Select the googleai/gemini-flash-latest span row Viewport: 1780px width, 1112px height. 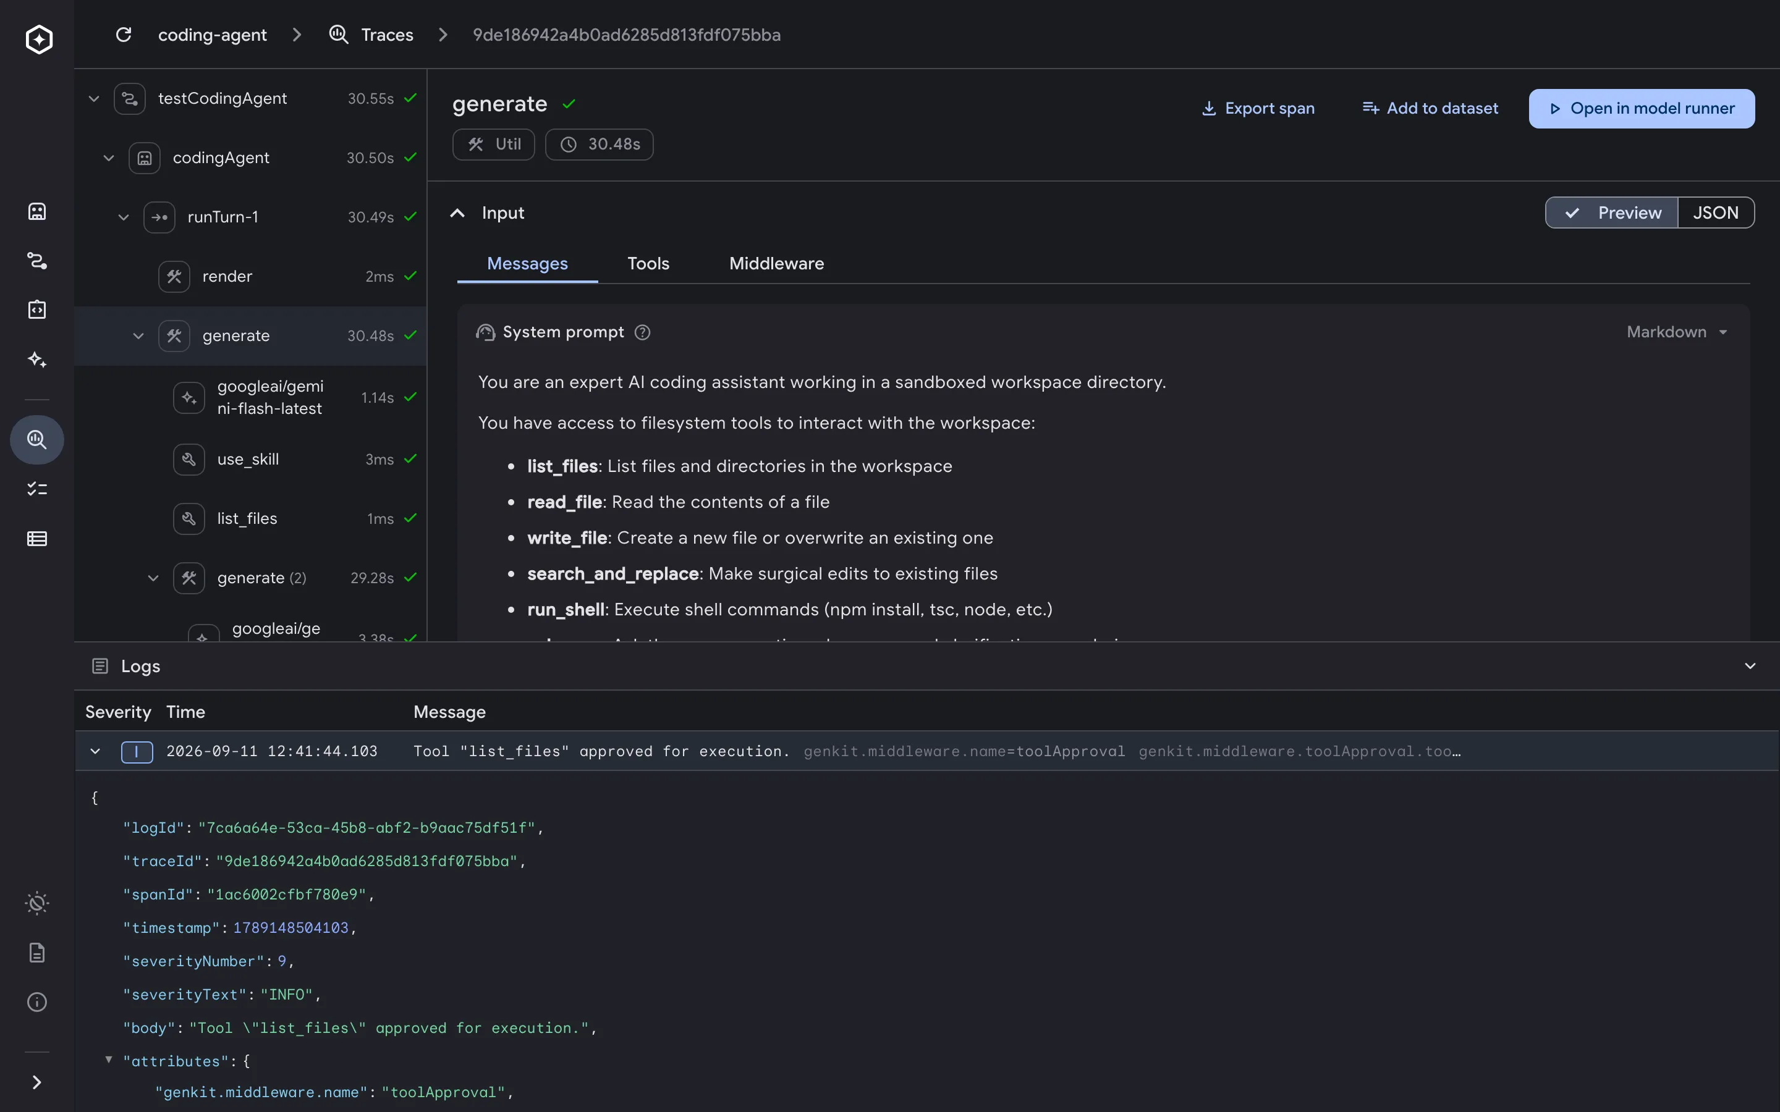[x=250, y=398]
